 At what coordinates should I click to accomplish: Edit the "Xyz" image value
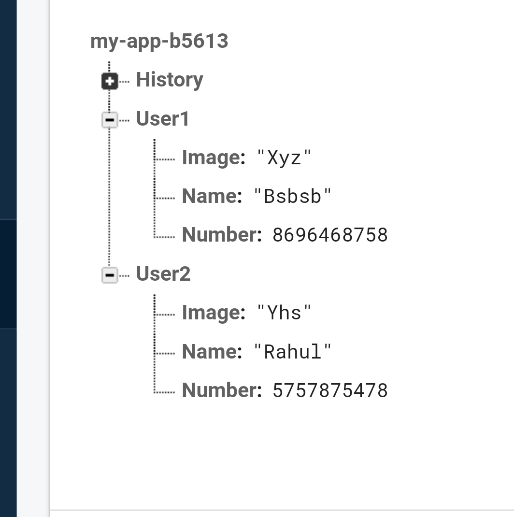[x=284, y=158]
